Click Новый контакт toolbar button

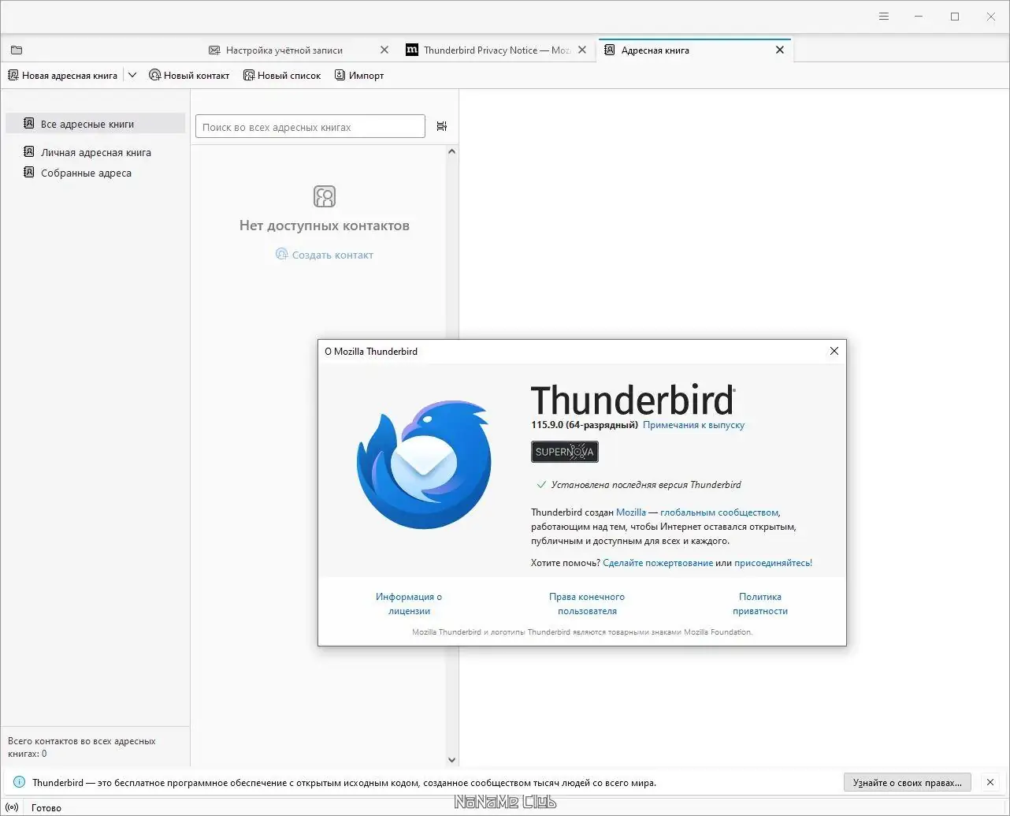coord(189,76)
